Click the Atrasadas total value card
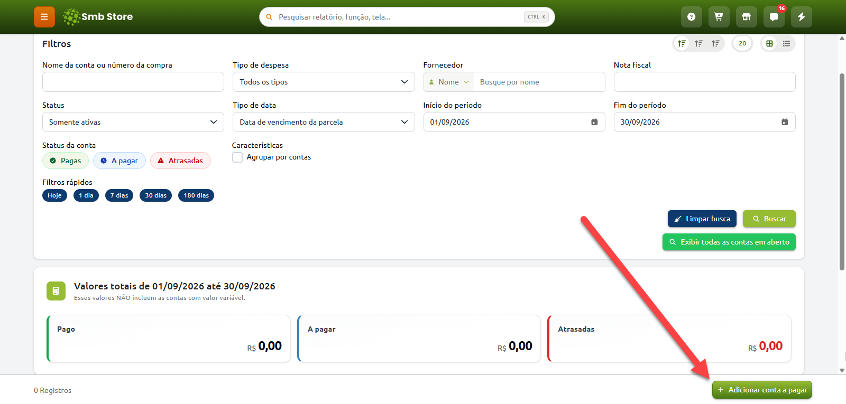This screenshot has height=404, width=846. pyautogui.click(x=669, y=339)
